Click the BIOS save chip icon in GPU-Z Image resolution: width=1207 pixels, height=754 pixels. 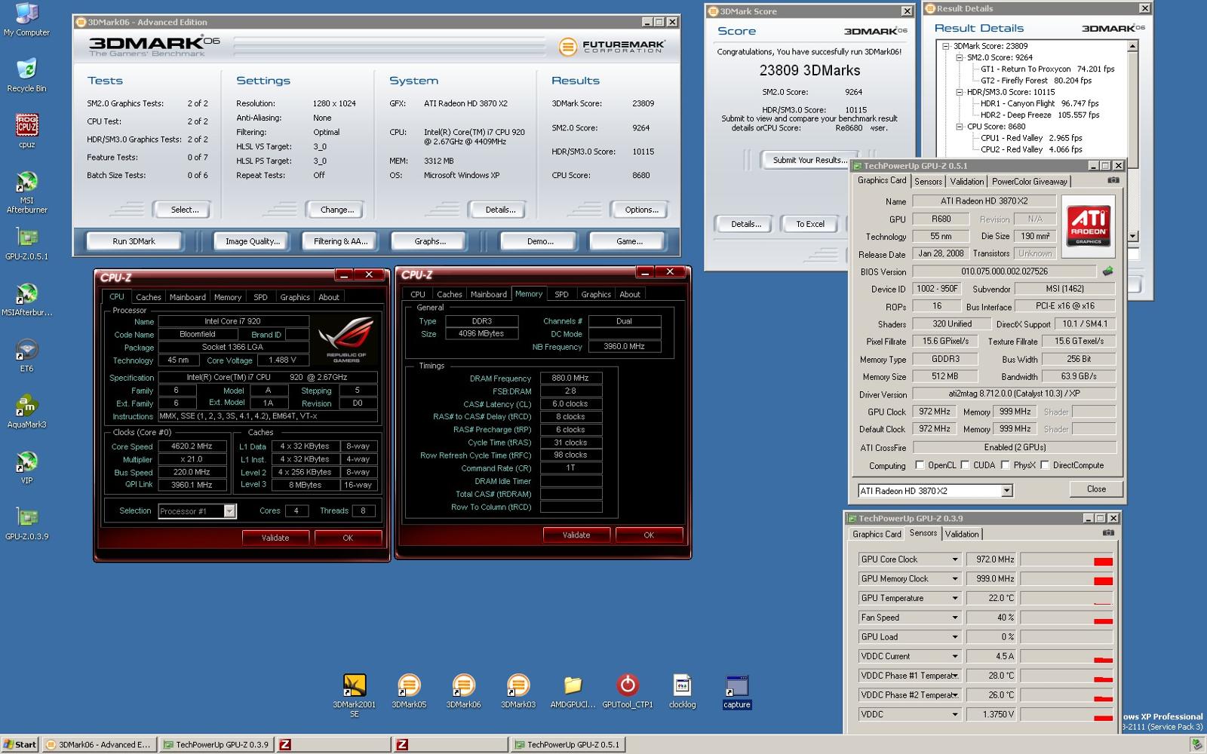click(1107, 271)
